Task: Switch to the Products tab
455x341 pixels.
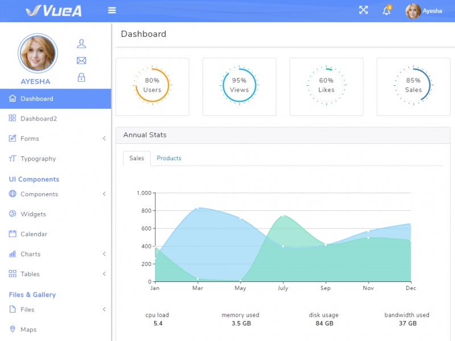Action: click(x=168, y=158)
